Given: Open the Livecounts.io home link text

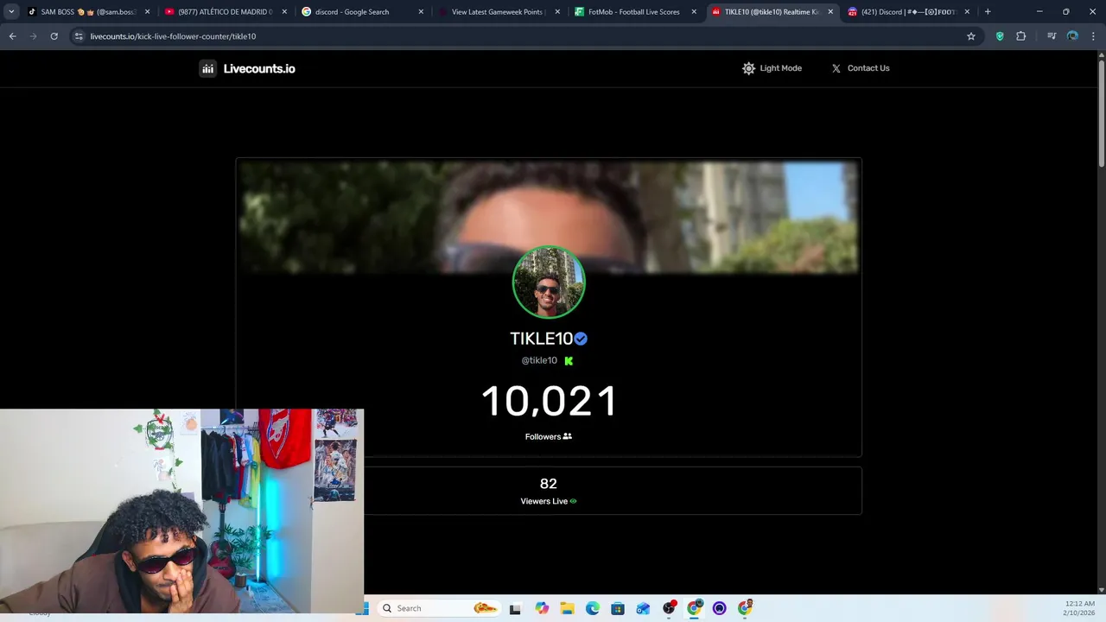Looking at the screenshot, I should [259, 68].
